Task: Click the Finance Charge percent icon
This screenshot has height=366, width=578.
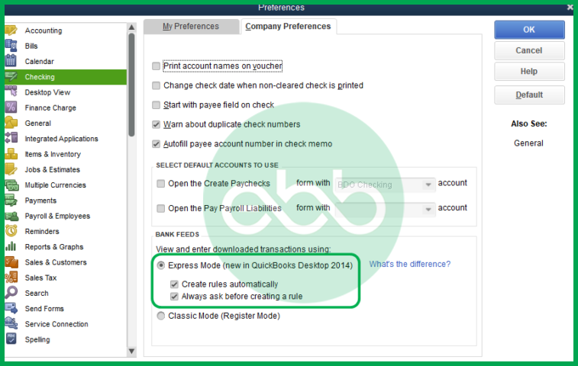Action: (x=11, y=108)
